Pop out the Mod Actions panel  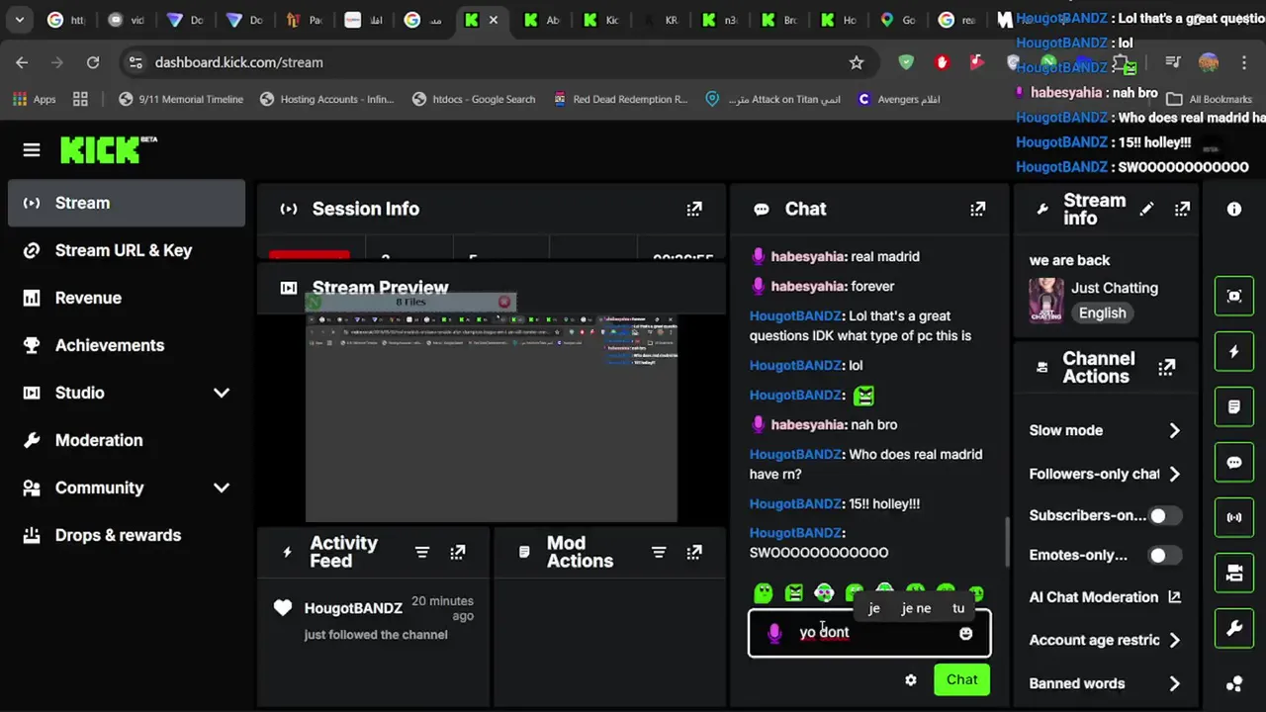(x=694, y=552)
